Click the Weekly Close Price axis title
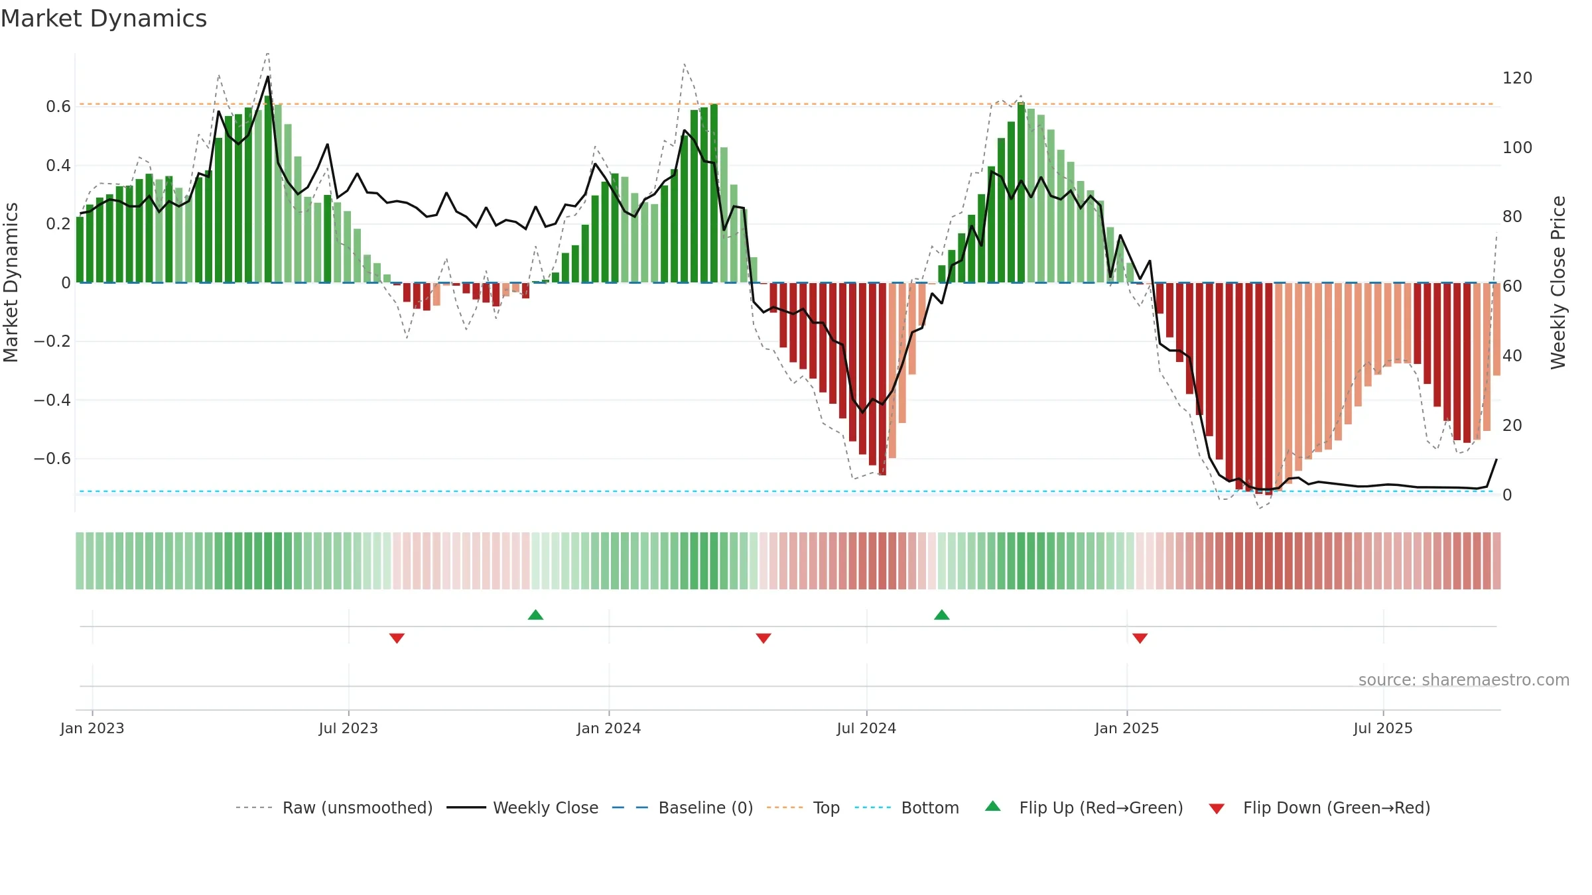The height and width of the screenshot is (895, 1592). click(x=1558, y=282)
